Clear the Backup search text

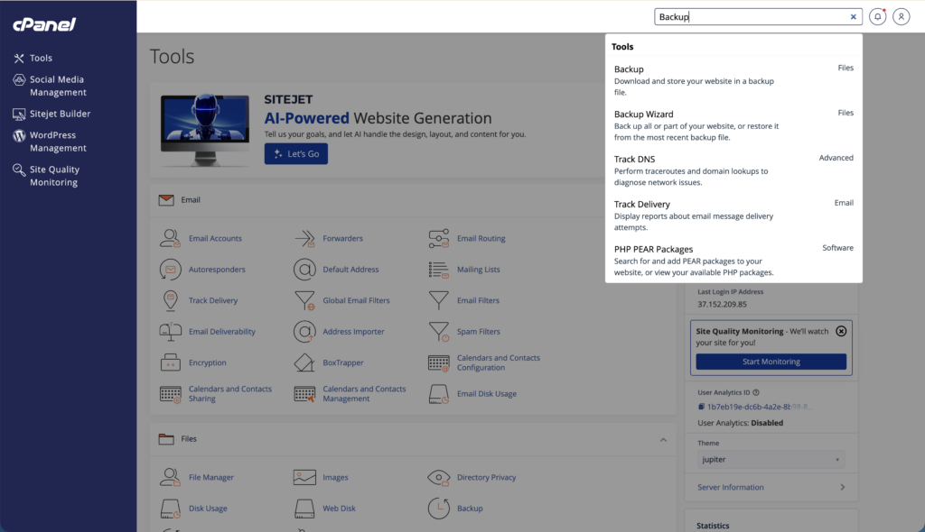point(853,17)
